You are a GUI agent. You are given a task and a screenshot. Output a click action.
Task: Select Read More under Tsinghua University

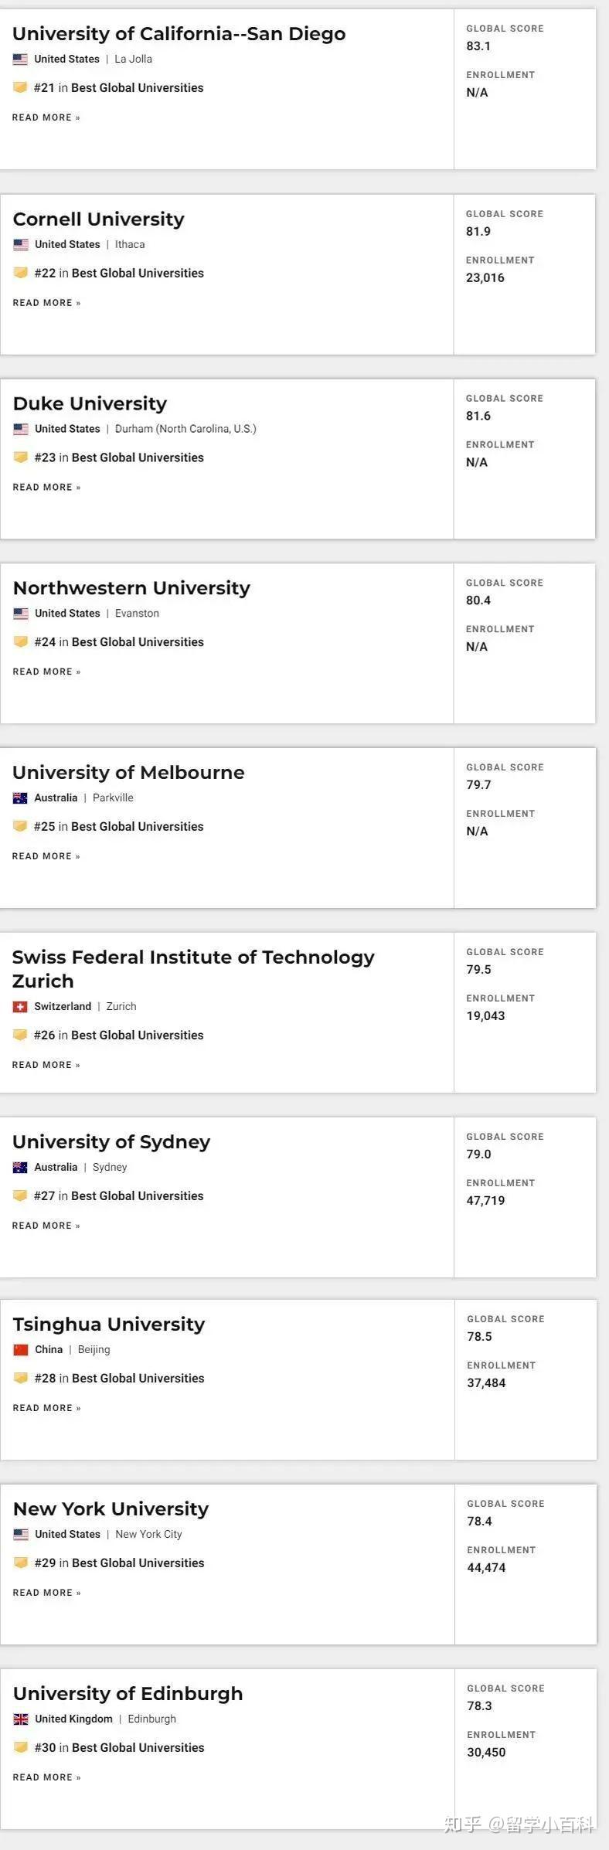pyautogui.click(x=46, y=1408)
